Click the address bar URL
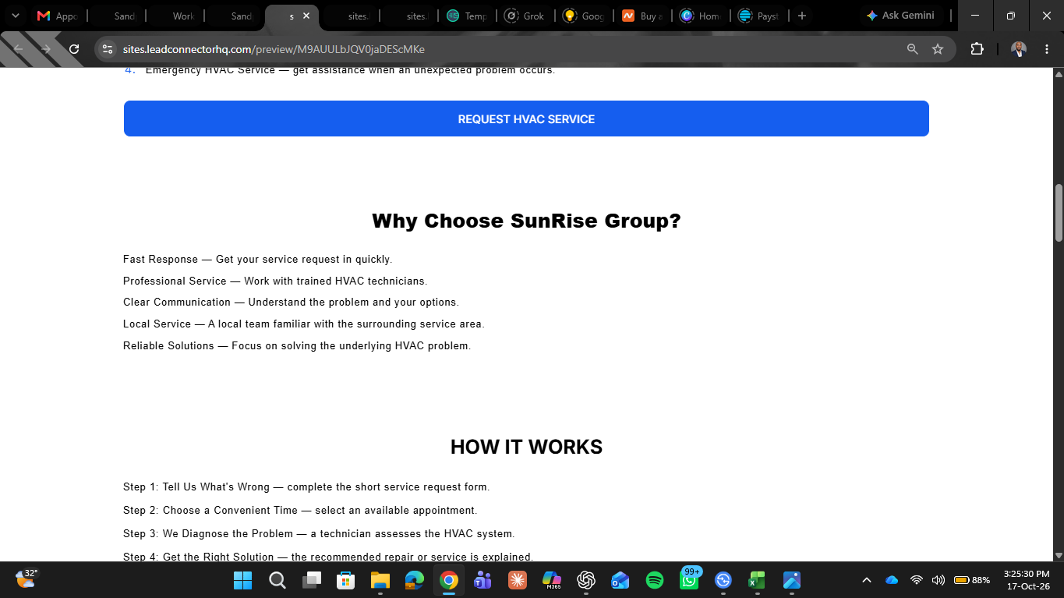 [274, 49]
